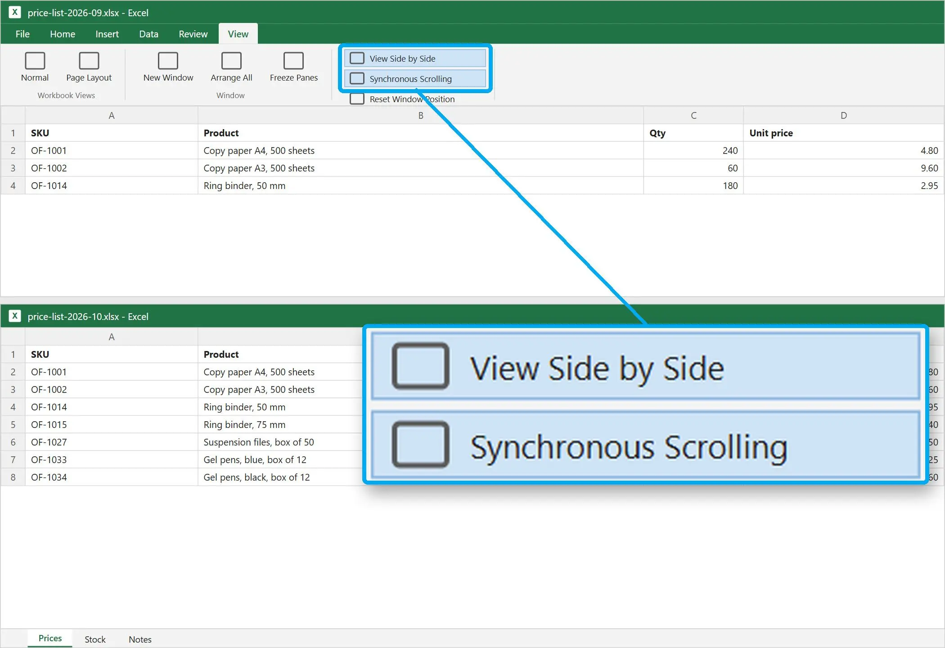
Task: Select the Prices sheet tab
Action: (50, 639)
